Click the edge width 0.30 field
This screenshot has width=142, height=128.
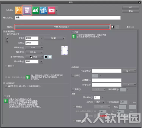click(123, 102)
